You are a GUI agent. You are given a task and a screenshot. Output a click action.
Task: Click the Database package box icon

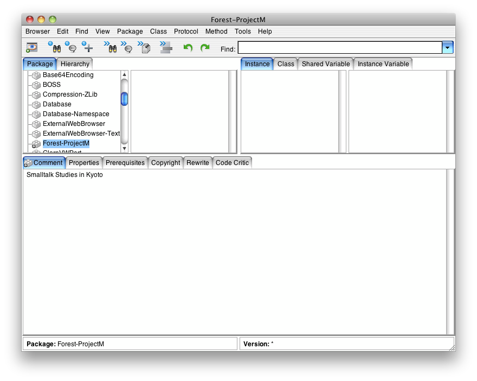coord(36,104)
